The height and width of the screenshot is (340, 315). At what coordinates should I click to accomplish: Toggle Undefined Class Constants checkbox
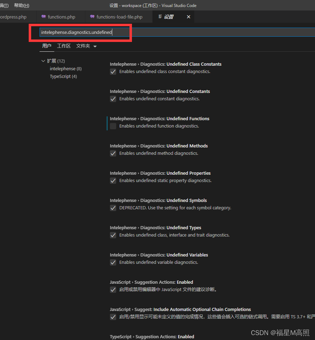click(x=113, y=72)
